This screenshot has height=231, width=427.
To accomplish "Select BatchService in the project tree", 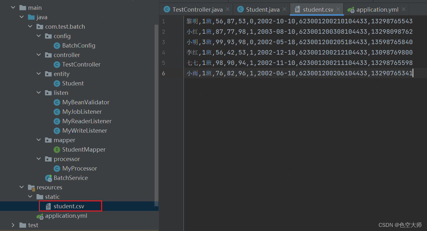I will coord(71,178).
